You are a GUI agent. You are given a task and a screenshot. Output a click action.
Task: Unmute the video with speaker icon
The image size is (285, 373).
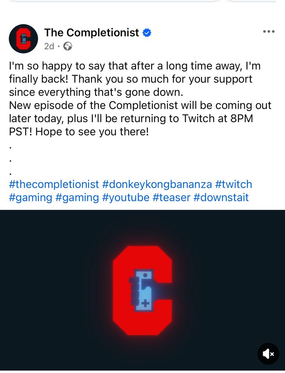click(268, 354)
